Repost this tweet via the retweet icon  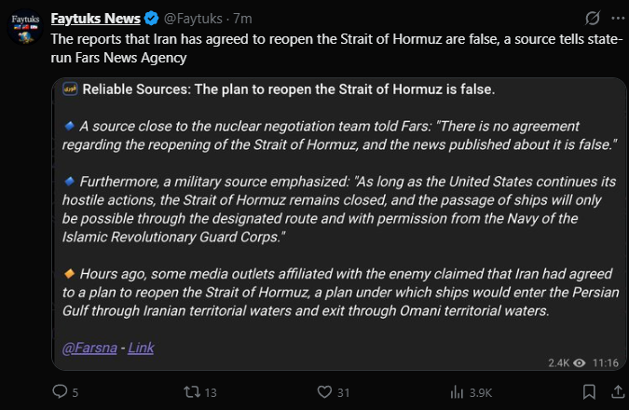[x=192, y=391]
